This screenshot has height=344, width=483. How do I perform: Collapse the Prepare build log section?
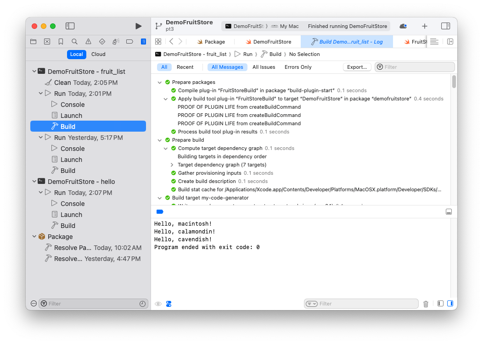coord(160,140)
